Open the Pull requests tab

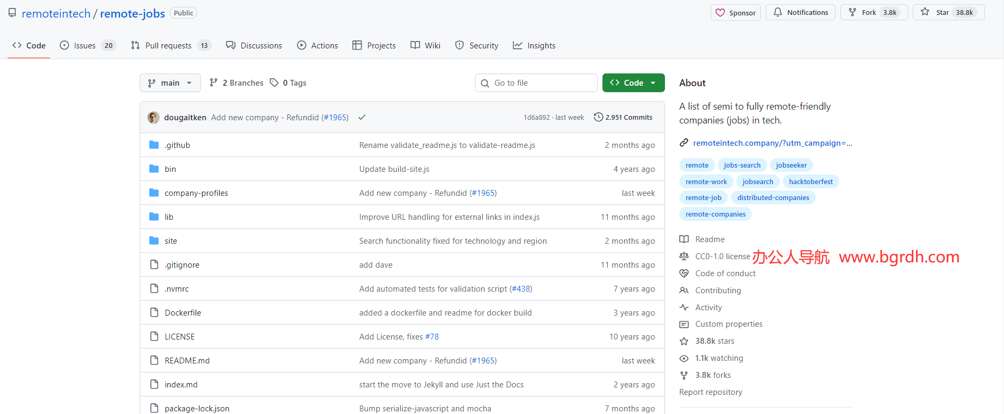pyautogui.click(x=168, y=46)
